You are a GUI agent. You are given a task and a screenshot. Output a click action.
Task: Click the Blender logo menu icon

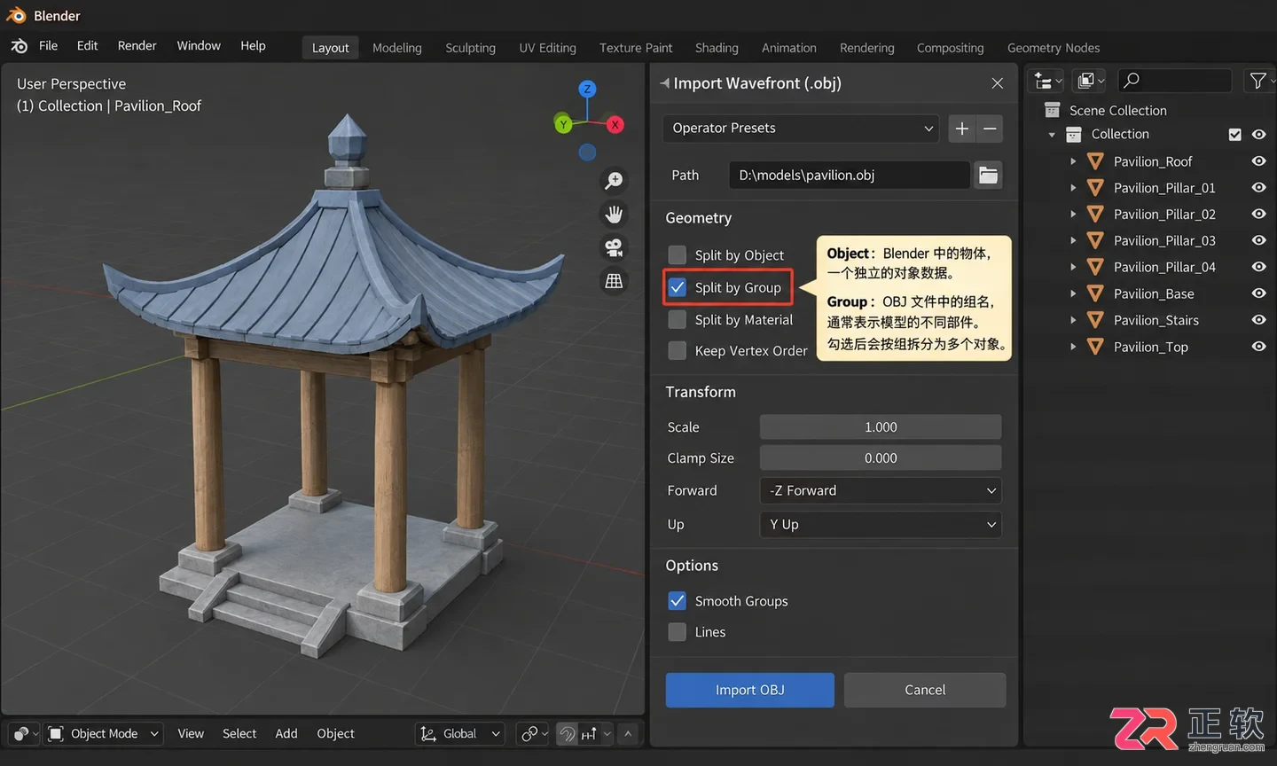pos(20,46)
